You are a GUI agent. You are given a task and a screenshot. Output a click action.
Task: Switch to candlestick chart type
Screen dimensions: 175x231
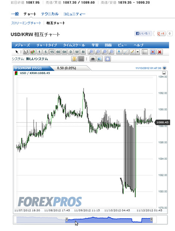(x=33, y=52)
